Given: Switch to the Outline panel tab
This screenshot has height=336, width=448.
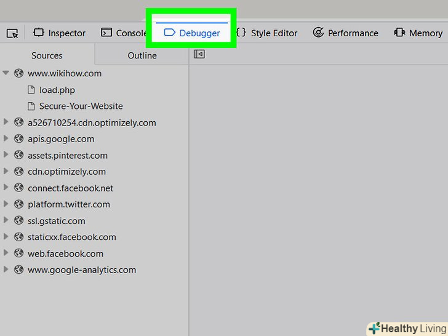Looking at the screenshot, I should coord(142,55).
